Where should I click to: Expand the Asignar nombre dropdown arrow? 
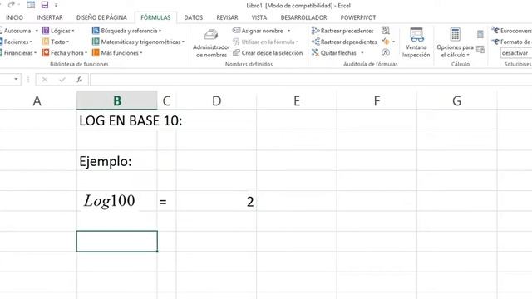click(x=288, y=31)
